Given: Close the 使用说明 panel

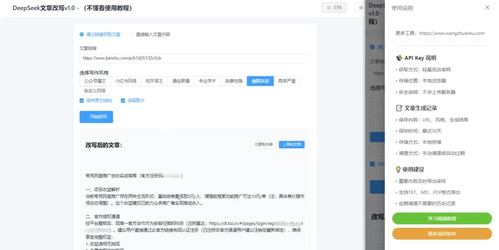Looking at the screenshot, I should click(487, 8).
